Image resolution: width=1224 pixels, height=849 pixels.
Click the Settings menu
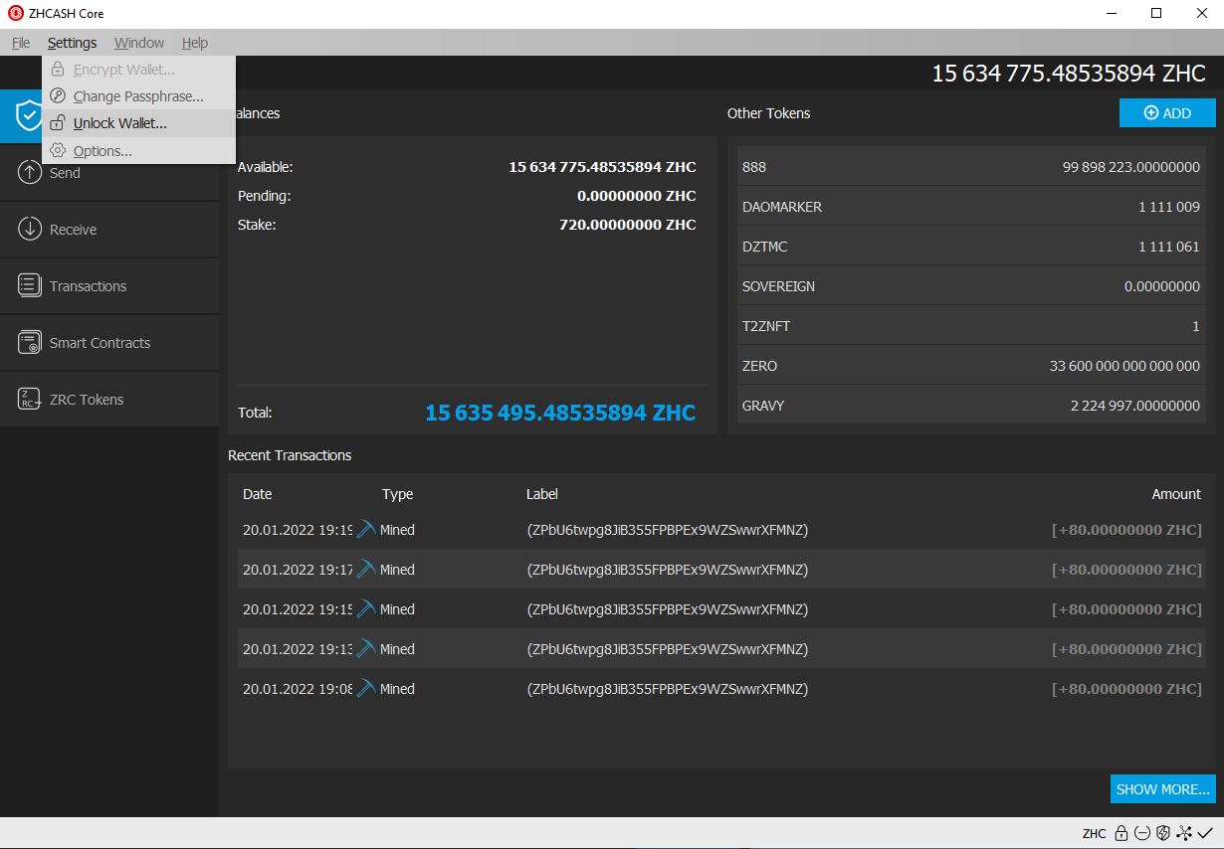[72, 43]
